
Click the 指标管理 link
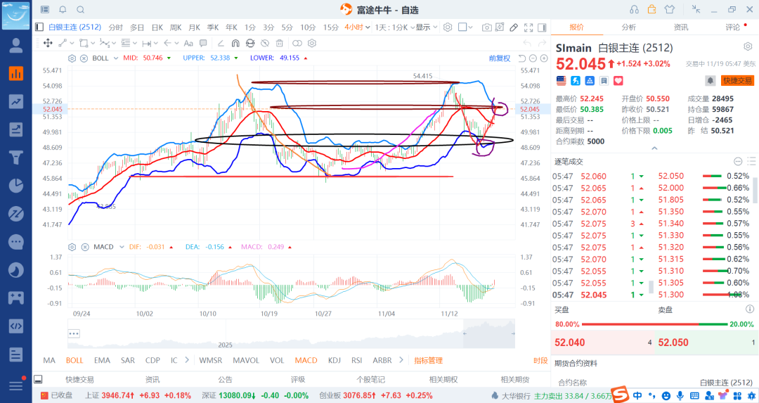(429, 360)
